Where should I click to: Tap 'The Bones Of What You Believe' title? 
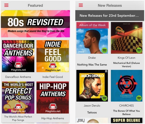coord(126,112)
